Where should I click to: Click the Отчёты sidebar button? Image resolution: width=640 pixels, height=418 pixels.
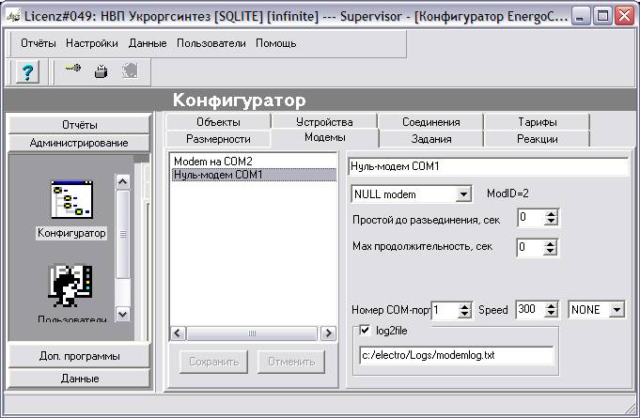[80, 125]
